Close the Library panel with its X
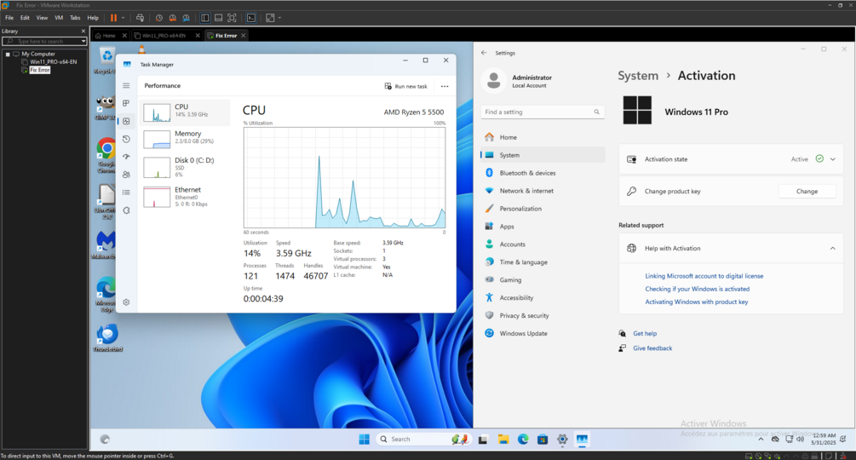 (x=83, y=32)
